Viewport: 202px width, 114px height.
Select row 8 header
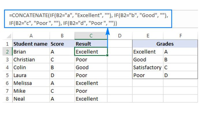[7, 99]
